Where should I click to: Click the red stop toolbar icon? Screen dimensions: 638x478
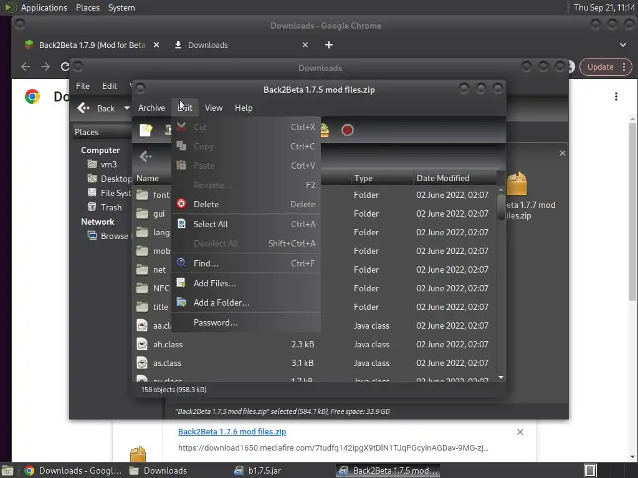pos(347,129)
